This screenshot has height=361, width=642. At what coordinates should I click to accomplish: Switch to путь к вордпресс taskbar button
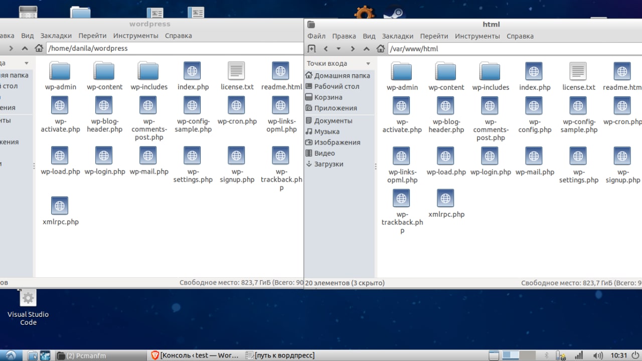click(x=280, y=355)
